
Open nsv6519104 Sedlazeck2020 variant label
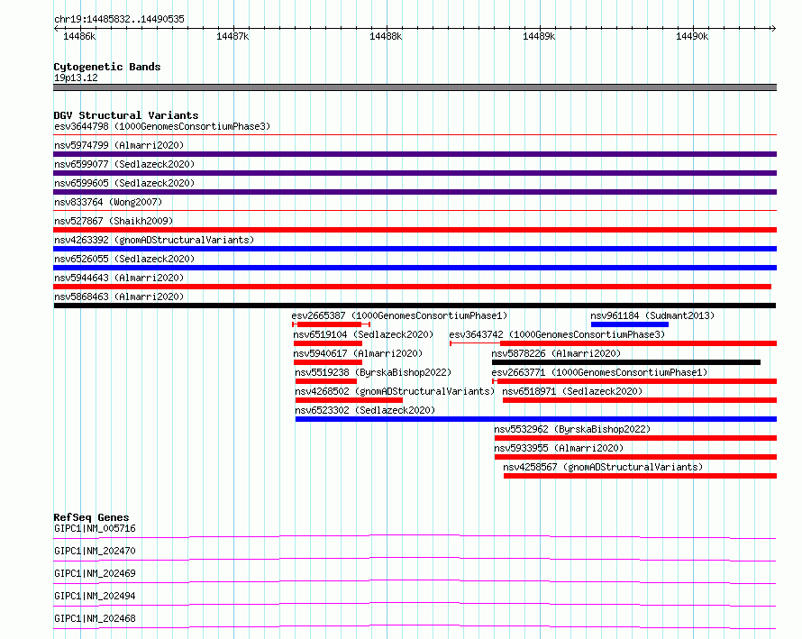coord(363,334)
